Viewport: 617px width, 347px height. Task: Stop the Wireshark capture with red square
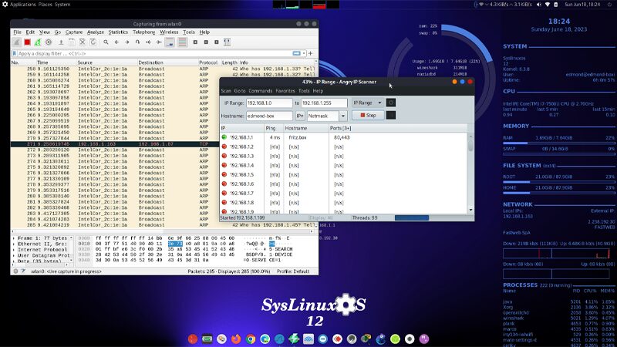click(27, 42)
